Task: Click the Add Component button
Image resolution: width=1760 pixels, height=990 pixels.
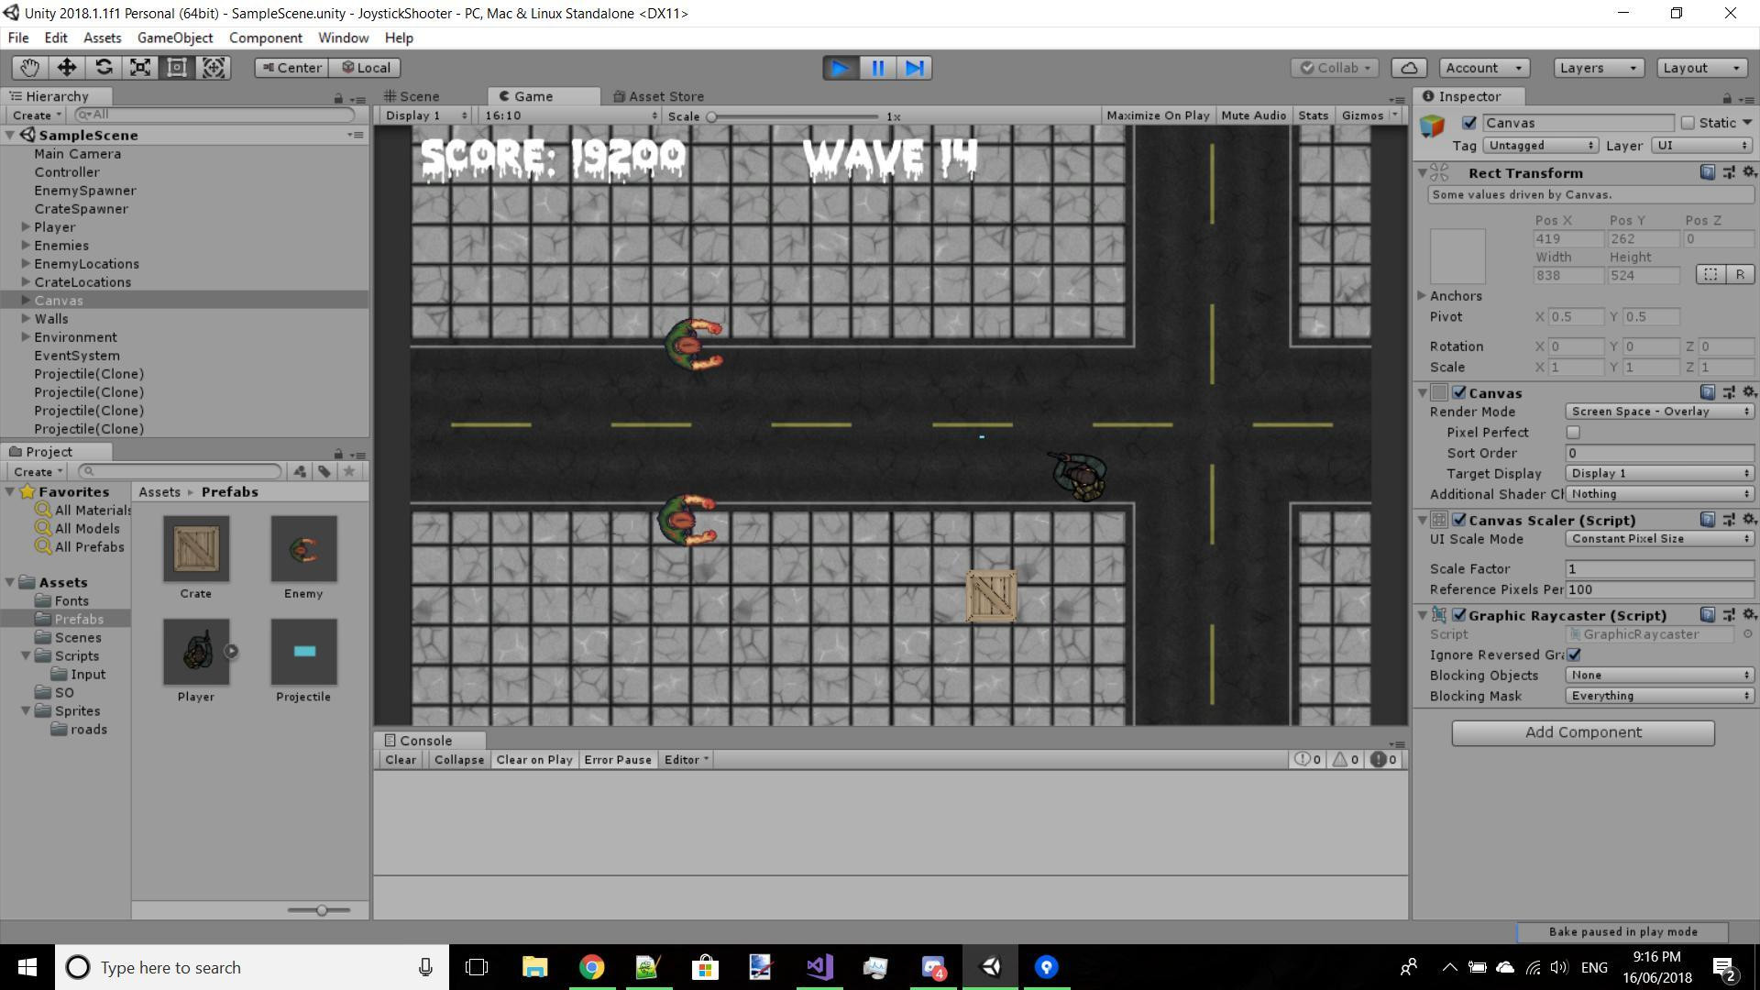Action: coord(1583,732)
